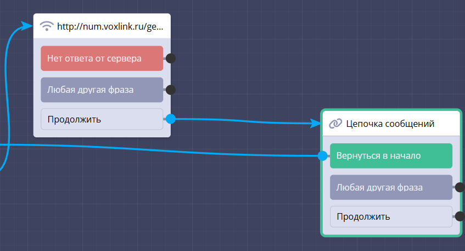Viewport: 465px width, 251px height.
Task: Click arrowhead entering the Цепочка сообщений node
Action: 316,123
